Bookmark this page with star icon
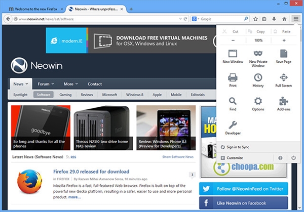Image resolution: width=304 pixels, height=212 pixels. coord(255,19)
